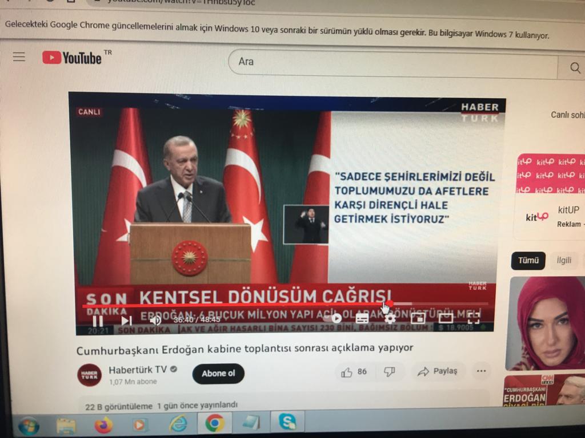Click the youtube.com URL in the address bar
The width and height of the screenshot is (585, 438).
(x=181, y=2)
